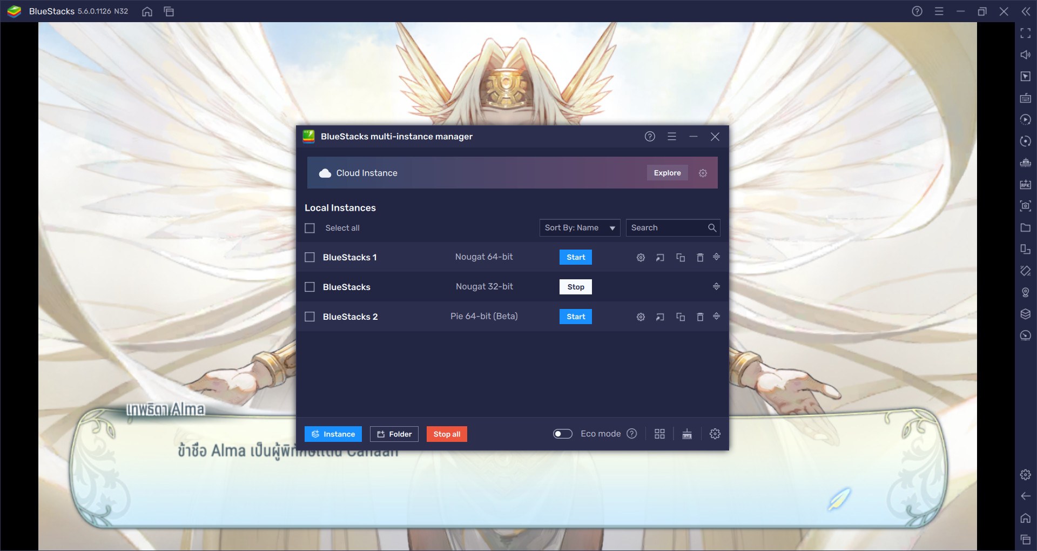Open BlueStacks settings gear in sidebar
Image resolution: width=1037 pixels, height=551 pixels.
[1026, 475]
